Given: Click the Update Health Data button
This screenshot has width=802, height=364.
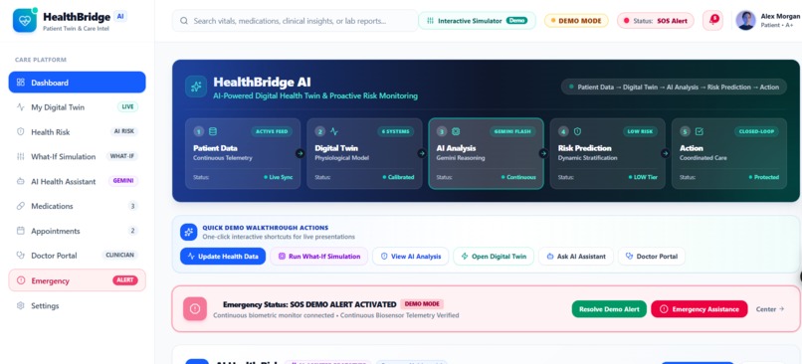Looking at the screenshot, I should click(x=223, y=257).
